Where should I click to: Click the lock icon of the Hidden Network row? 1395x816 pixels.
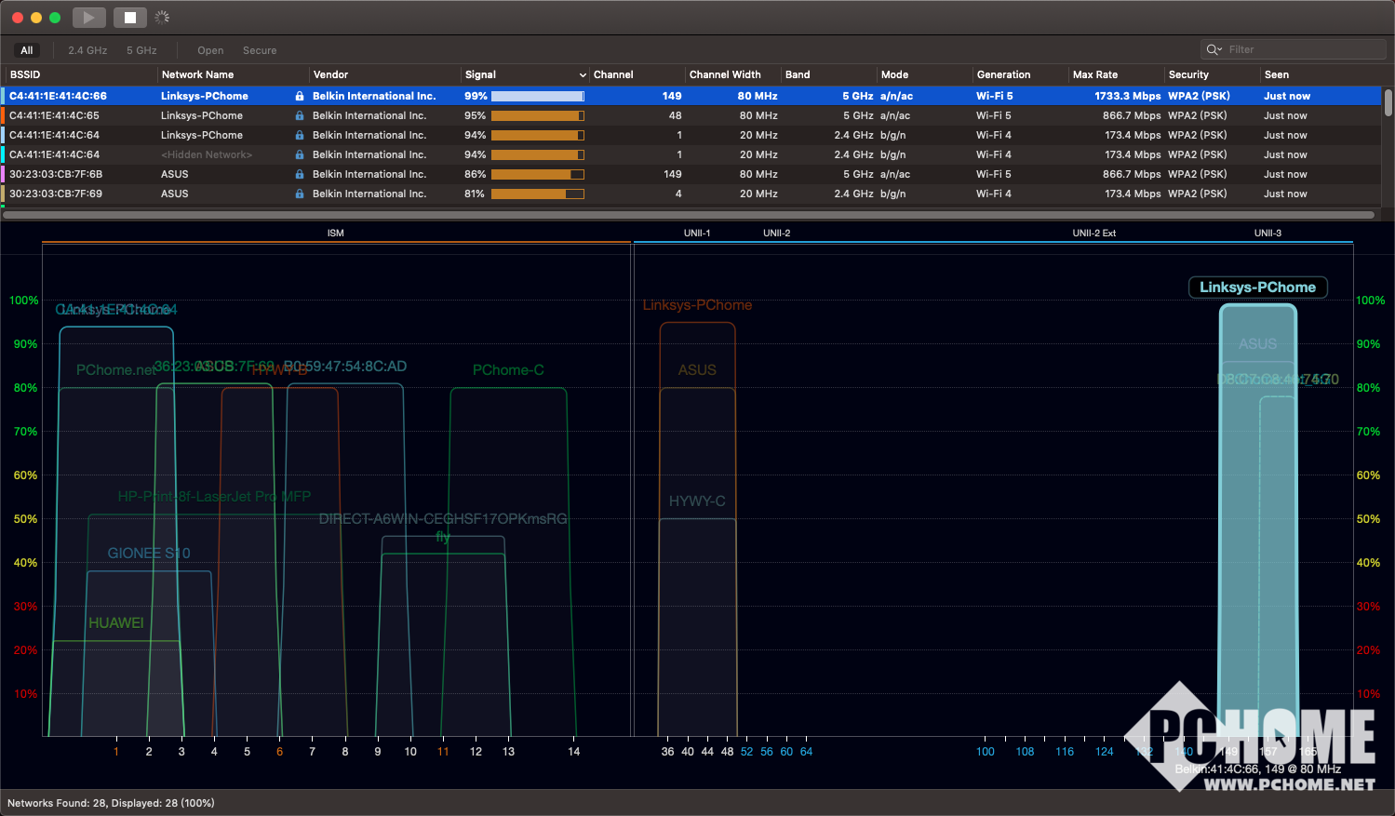pyautogui.click(x=300, y=154)
